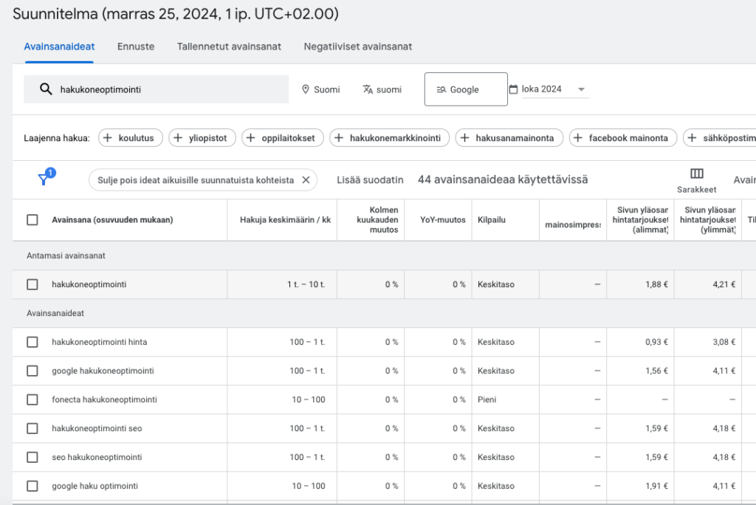
Task: Sort by Hakuja keskimäärin / kk column
Action: tap(285, 219)
